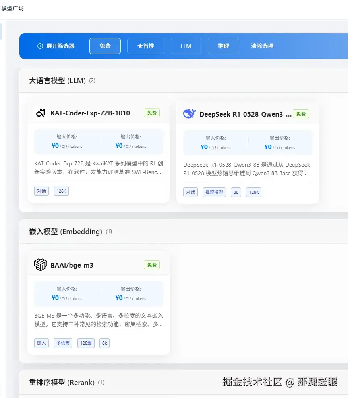Screen dimensions: 348x398
Task: Open the BAAI/bge-m3 model title
Action: (x=72, y=265)
